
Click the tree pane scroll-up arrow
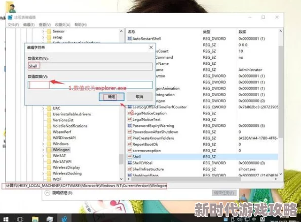point(121,31)
